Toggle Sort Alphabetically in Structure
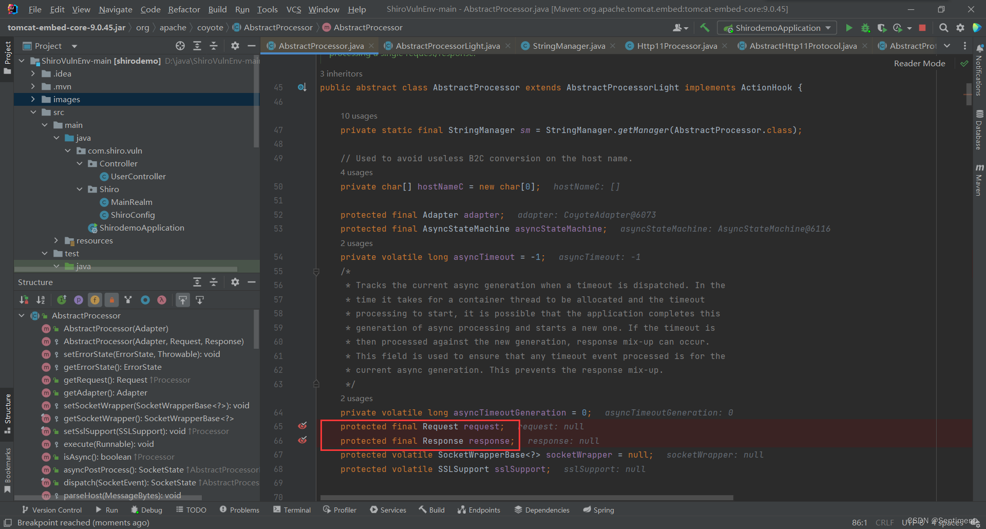The image size is (986, 529). pyautogui.click(x=41, y=300)
